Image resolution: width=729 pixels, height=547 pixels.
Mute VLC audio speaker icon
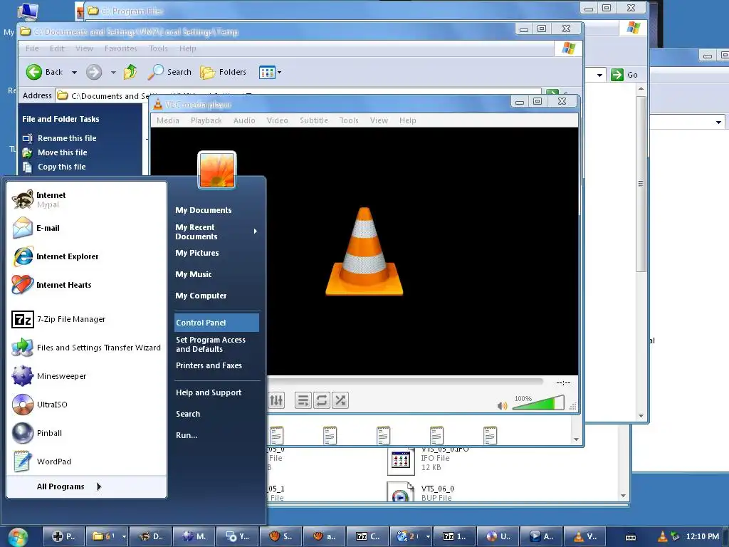click(502, 405)
